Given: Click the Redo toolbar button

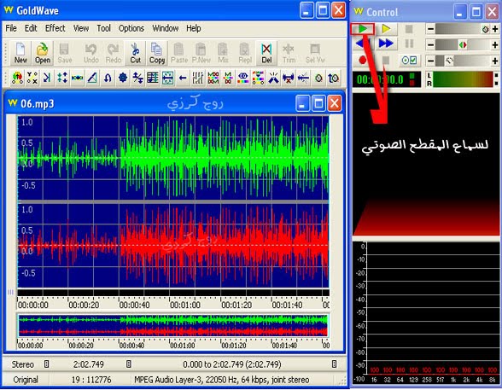Looking at the screenshot, I should coord(113,53).
